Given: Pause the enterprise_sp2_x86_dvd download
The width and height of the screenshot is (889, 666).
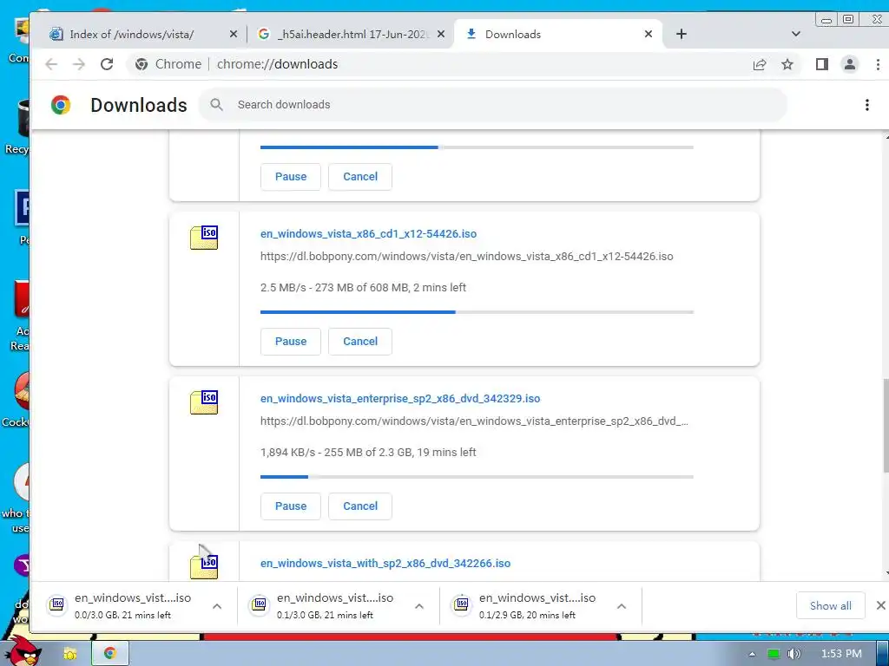Looking at the screenshot, I should click(x=291, y=506).
